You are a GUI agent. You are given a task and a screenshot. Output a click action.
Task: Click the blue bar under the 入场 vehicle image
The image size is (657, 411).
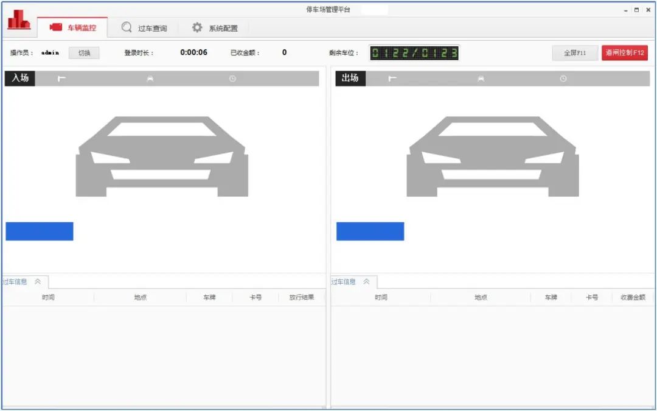(39, 231)
